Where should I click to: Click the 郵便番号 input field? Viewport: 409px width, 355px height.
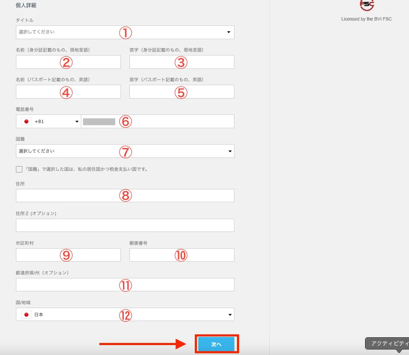point(182,255)
